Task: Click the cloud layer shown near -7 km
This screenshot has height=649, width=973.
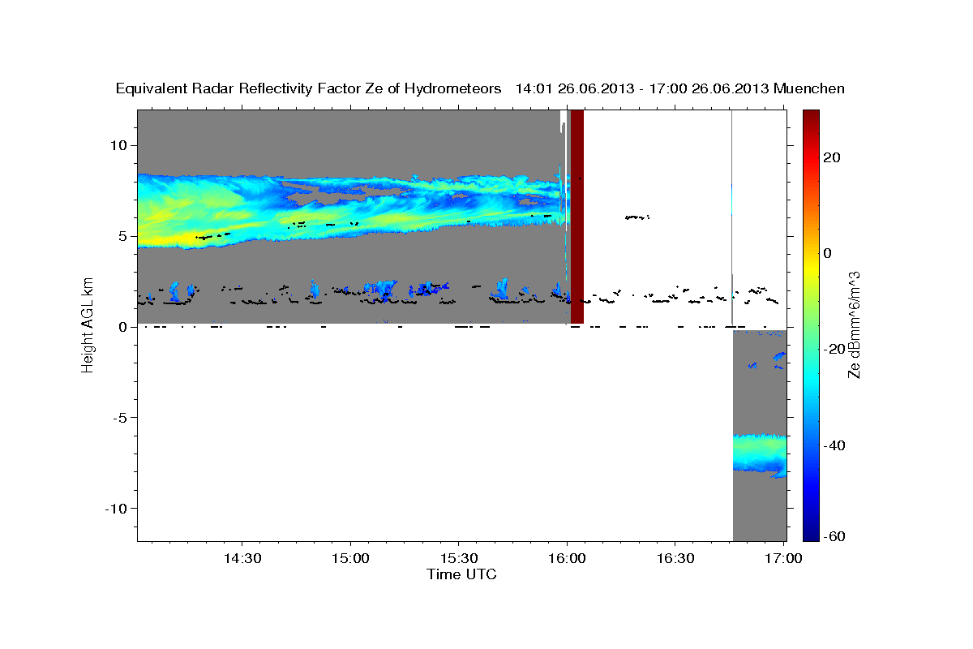Action: 760,454
